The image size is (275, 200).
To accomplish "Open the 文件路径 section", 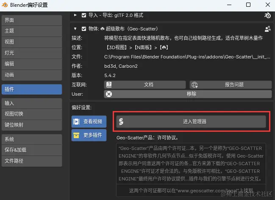I will [32, 161].
